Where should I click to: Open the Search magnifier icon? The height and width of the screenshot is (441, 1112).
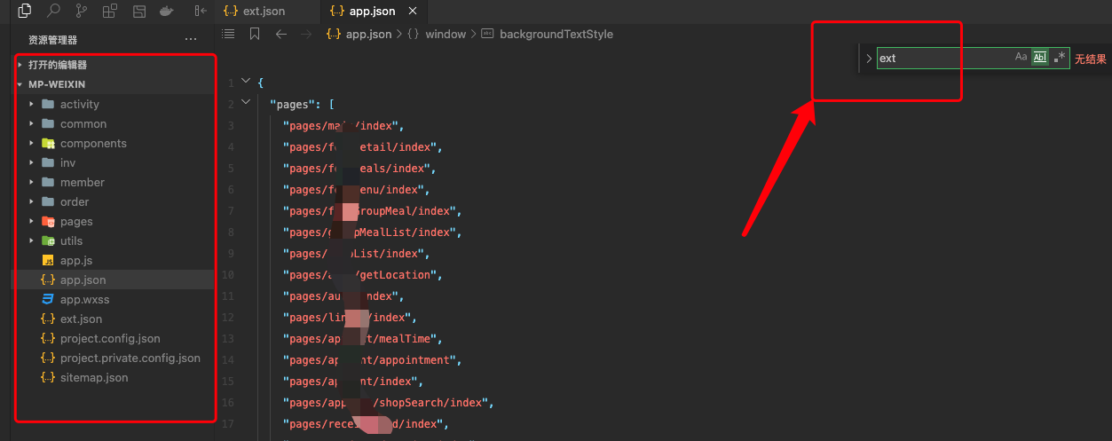pos(53,12)
